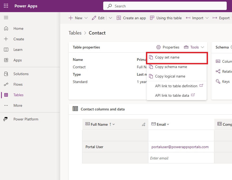The width and height of the screenshot is (232, 180).
Task: Collapse the left navigation hamburger menu
Action: [x=6, y=18]
